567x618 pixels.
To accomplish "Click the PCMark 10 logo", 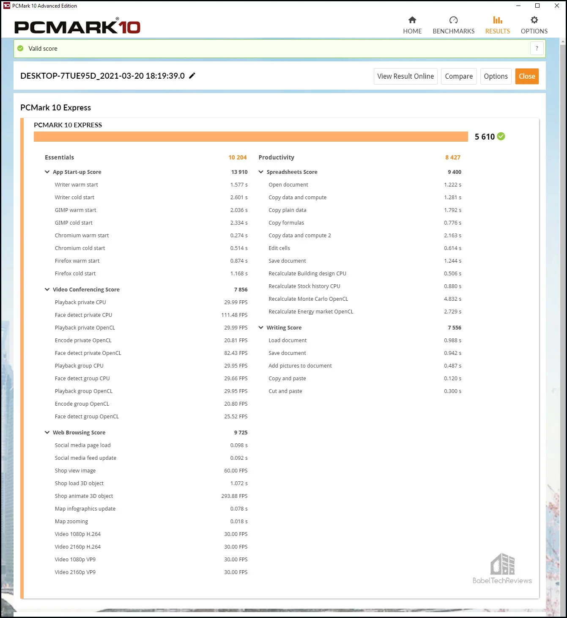I will (77, 26).
